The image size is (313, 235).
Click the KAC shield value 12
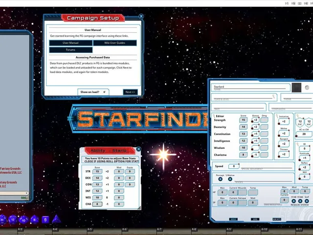(x=309, y=122)
